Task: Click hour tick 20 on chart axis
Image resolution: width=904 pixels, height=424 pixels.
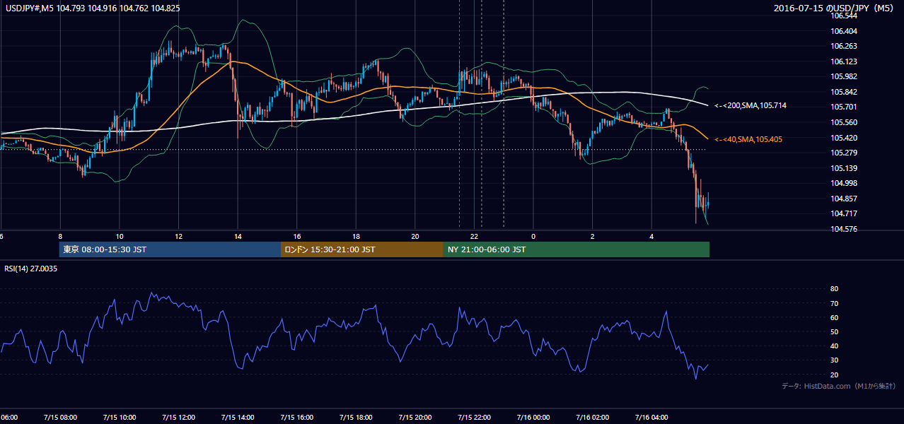Action: tap(415, 237)
